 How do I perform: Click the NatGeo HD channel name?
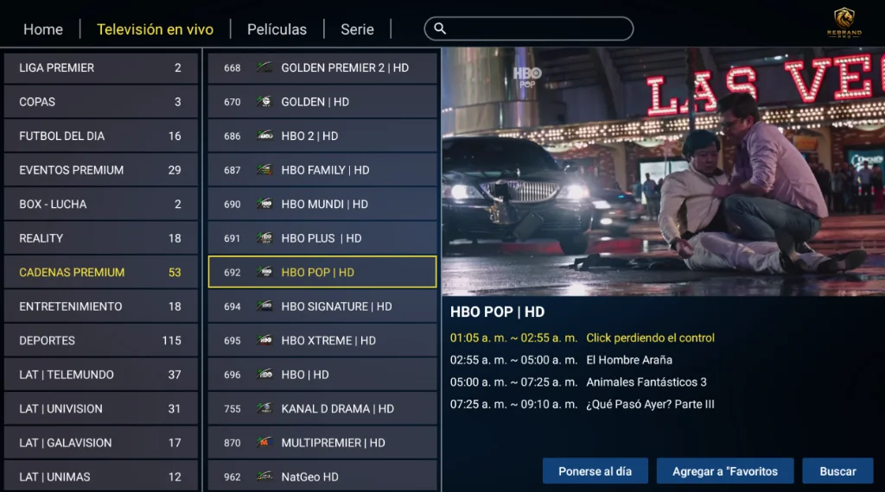point(310,476)
